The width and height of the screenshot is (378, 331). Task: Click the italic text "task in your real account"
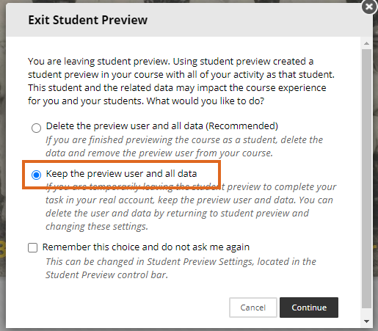(x=100, y=200)
